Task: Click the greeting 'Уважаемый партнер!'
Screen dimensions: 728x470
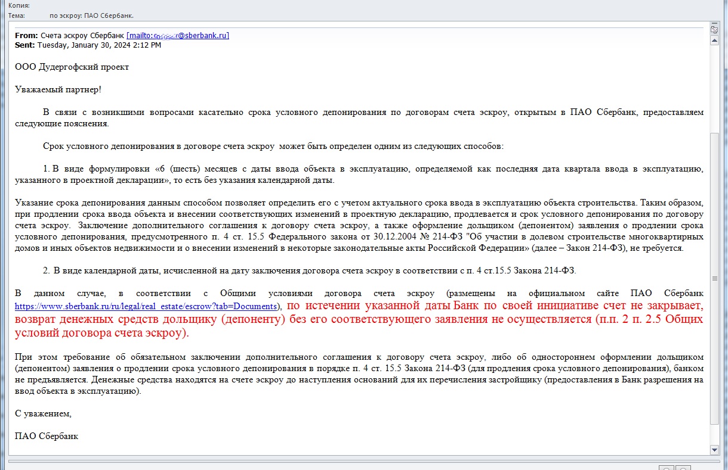Action: (58, 89)
